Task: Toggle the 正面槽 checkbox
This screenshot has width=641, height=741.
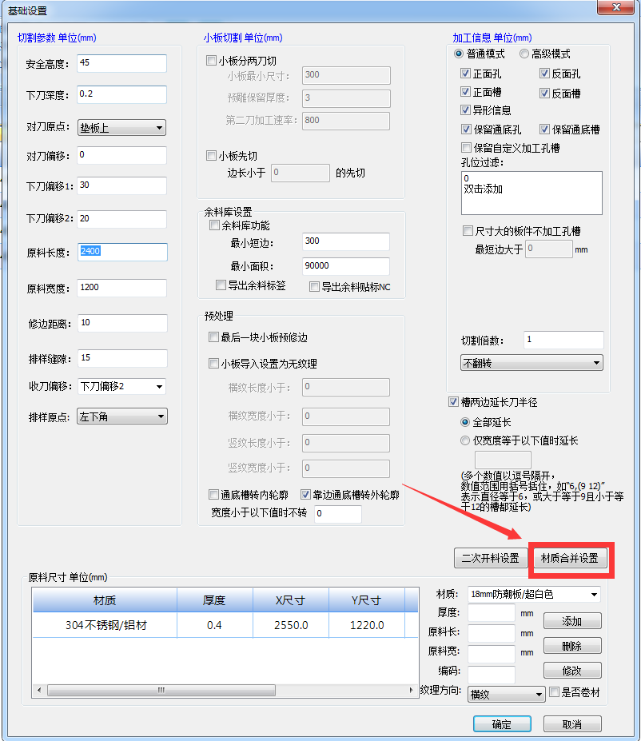Action: [x=465, y=92]
